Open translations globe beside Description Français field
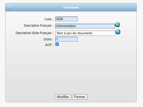 pos(117,25)
